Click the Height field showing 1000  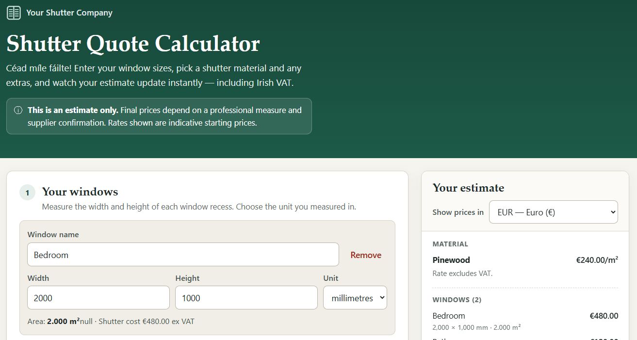(x=246, y=298)
